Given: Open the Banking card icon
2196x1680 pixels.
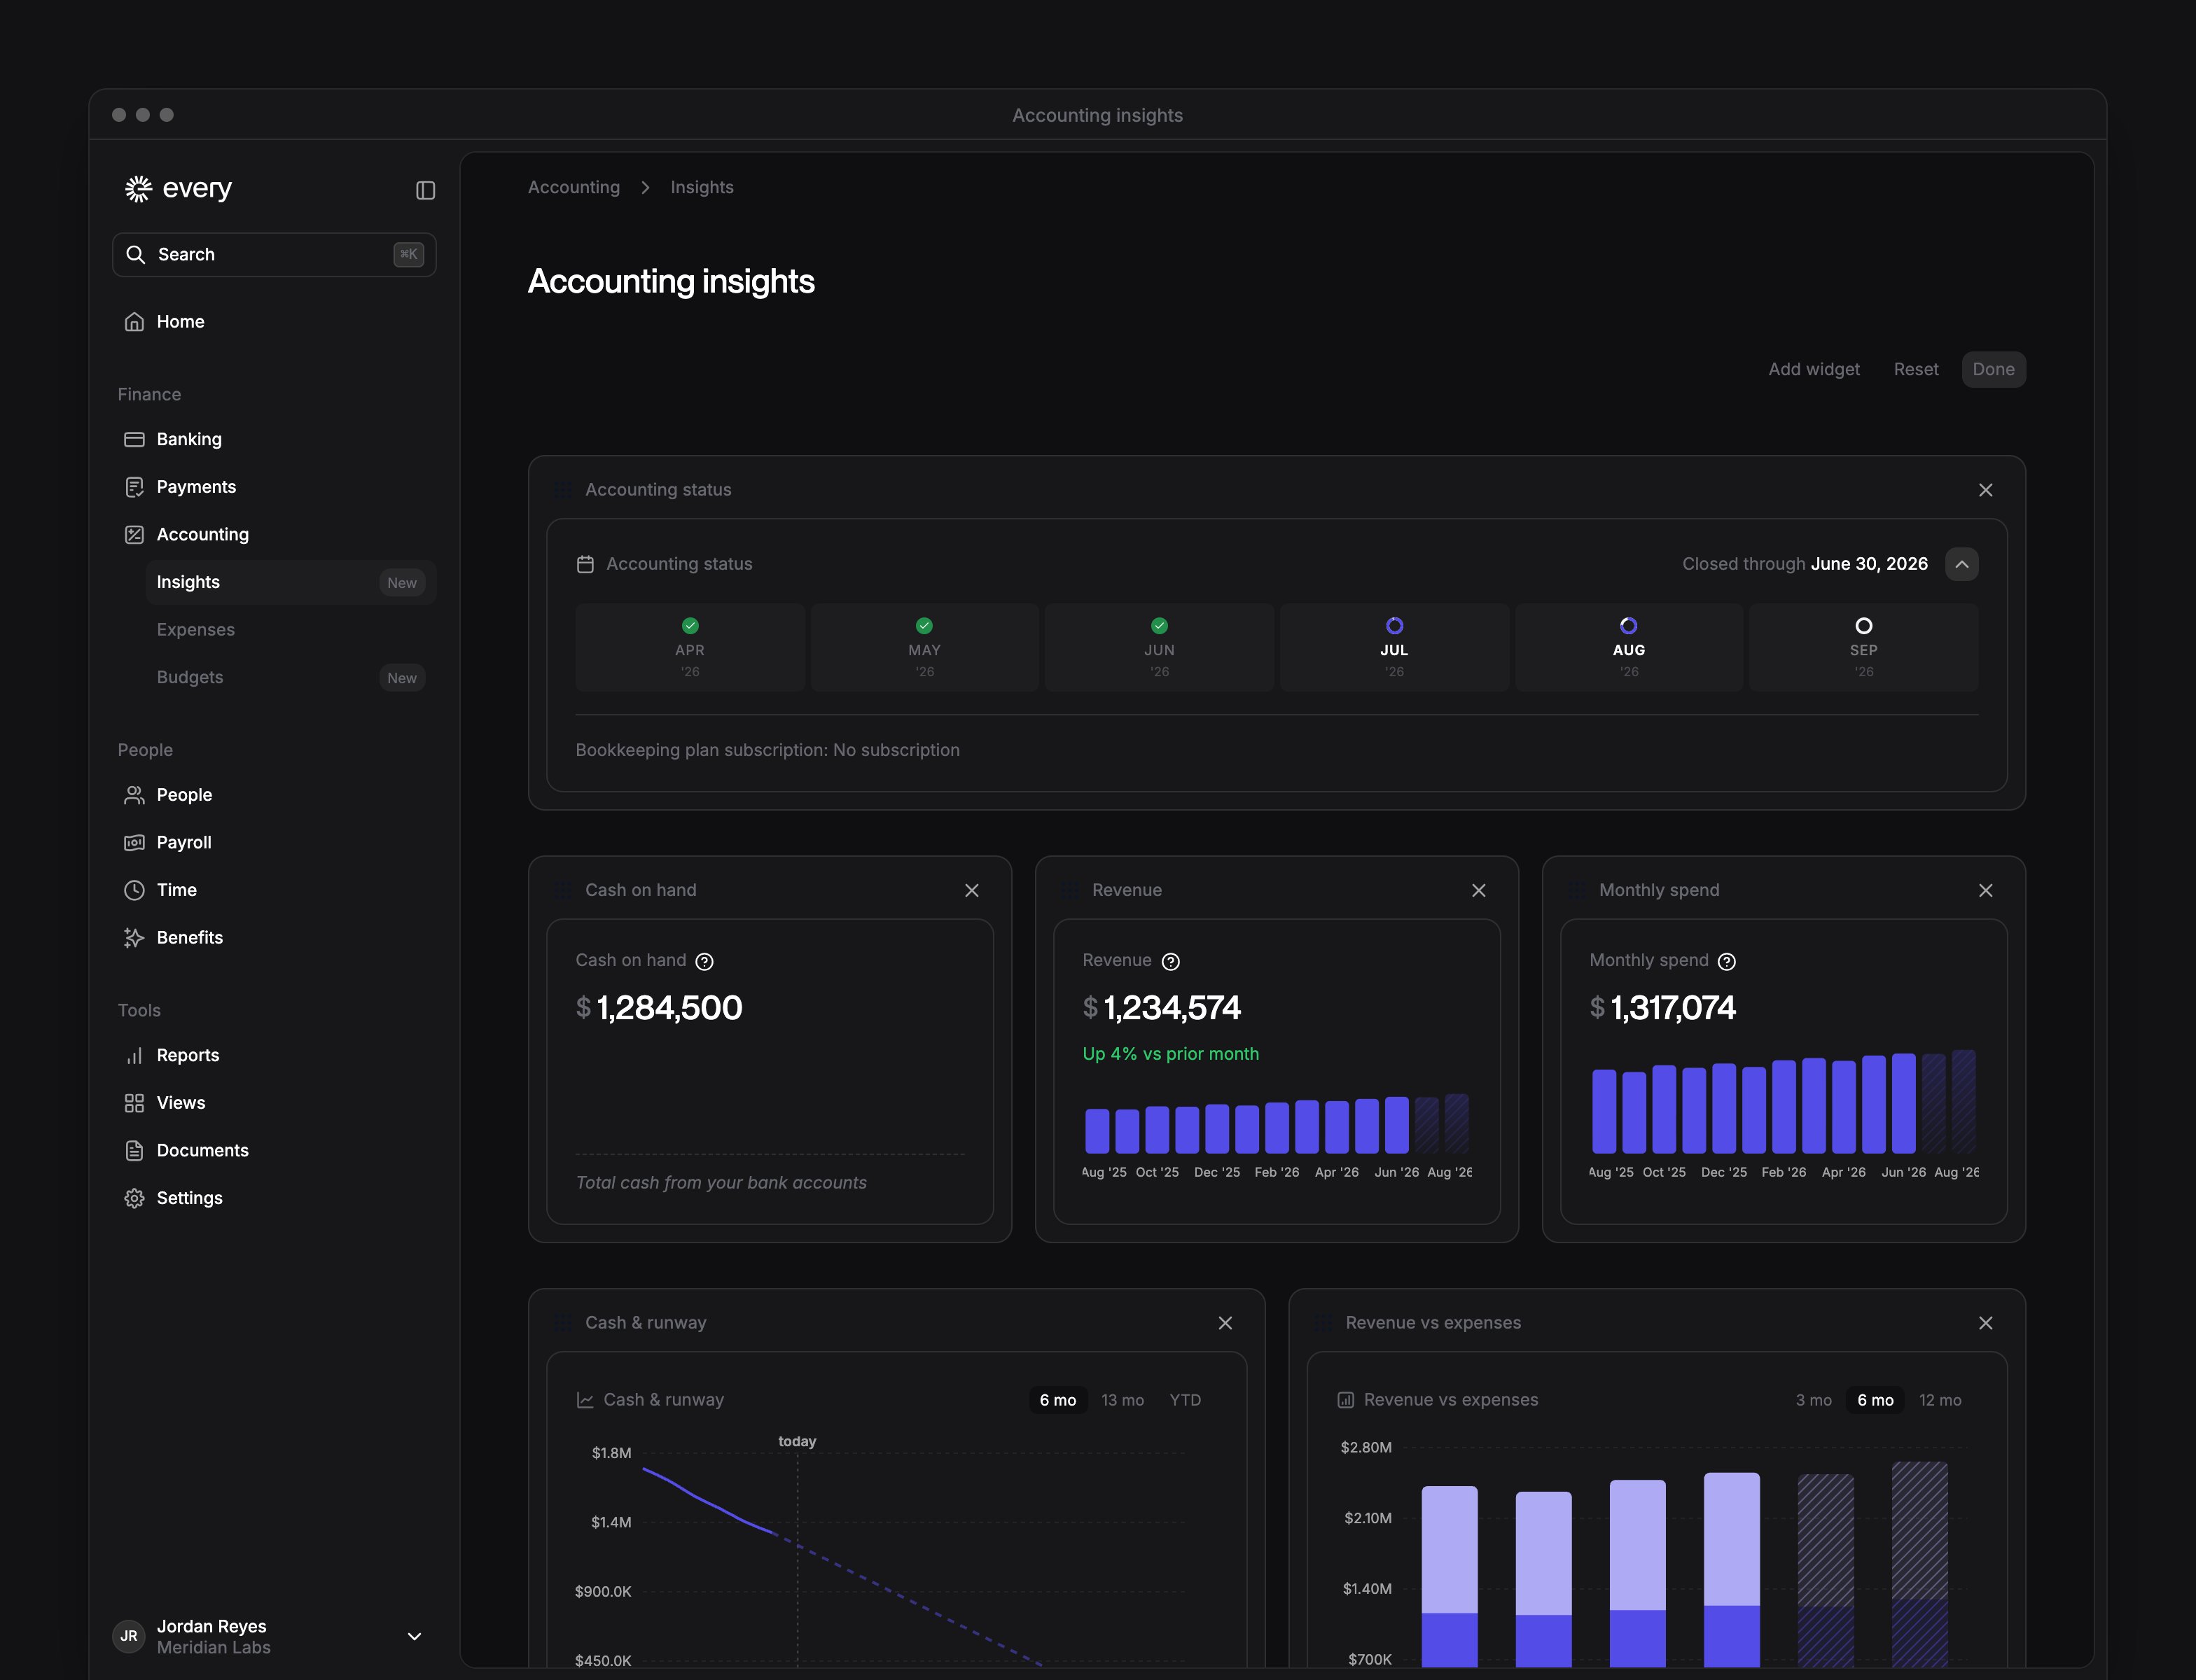Looking at the screenshot, I should pyautogui.click(x=134, y=440).
